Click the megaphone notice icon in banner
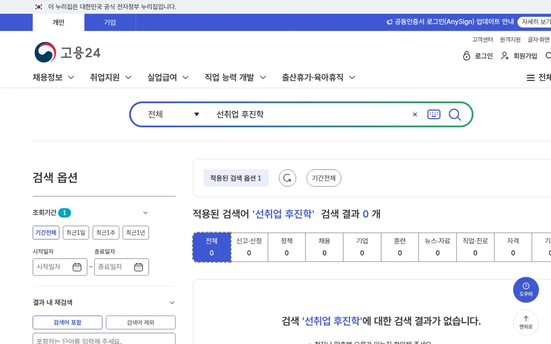This screenshot has height=344, width=551. 389,22
